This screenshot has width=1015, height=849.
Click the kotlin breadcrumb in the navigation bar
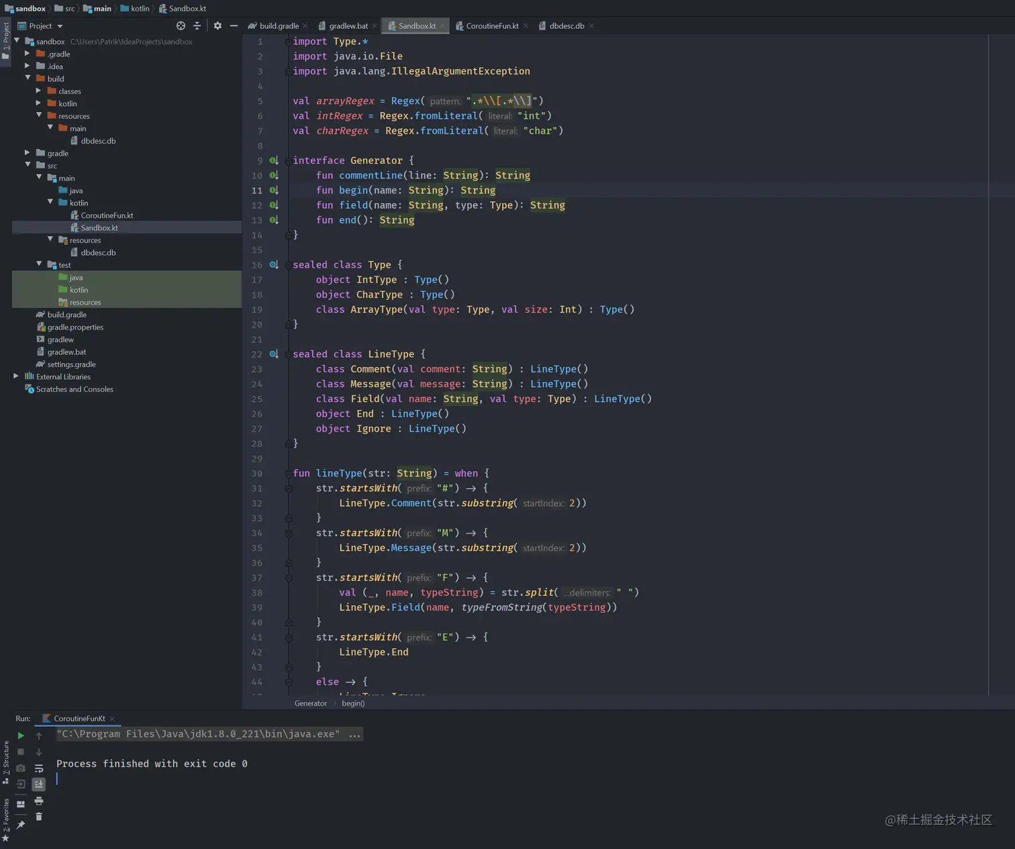pyautogui.click(x=135, y=8)
